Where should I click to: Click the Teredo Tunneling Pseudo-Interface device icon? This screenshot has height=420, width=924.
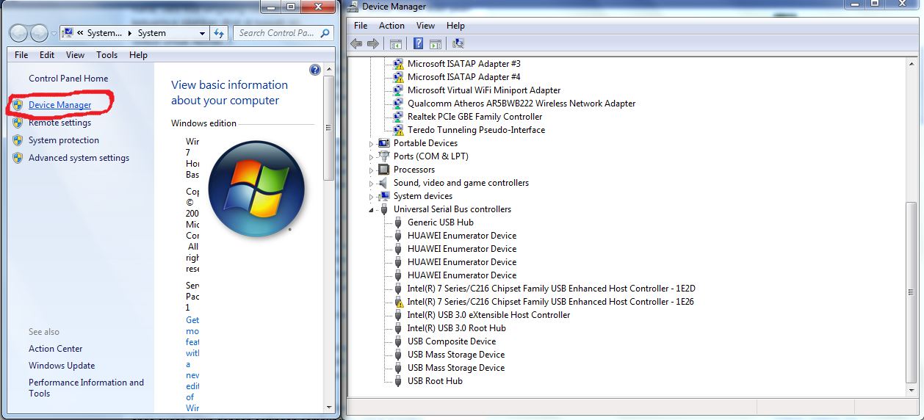point(398,130)
